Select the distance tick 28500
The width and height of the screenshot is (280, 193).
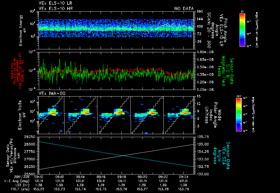[30, 144]
